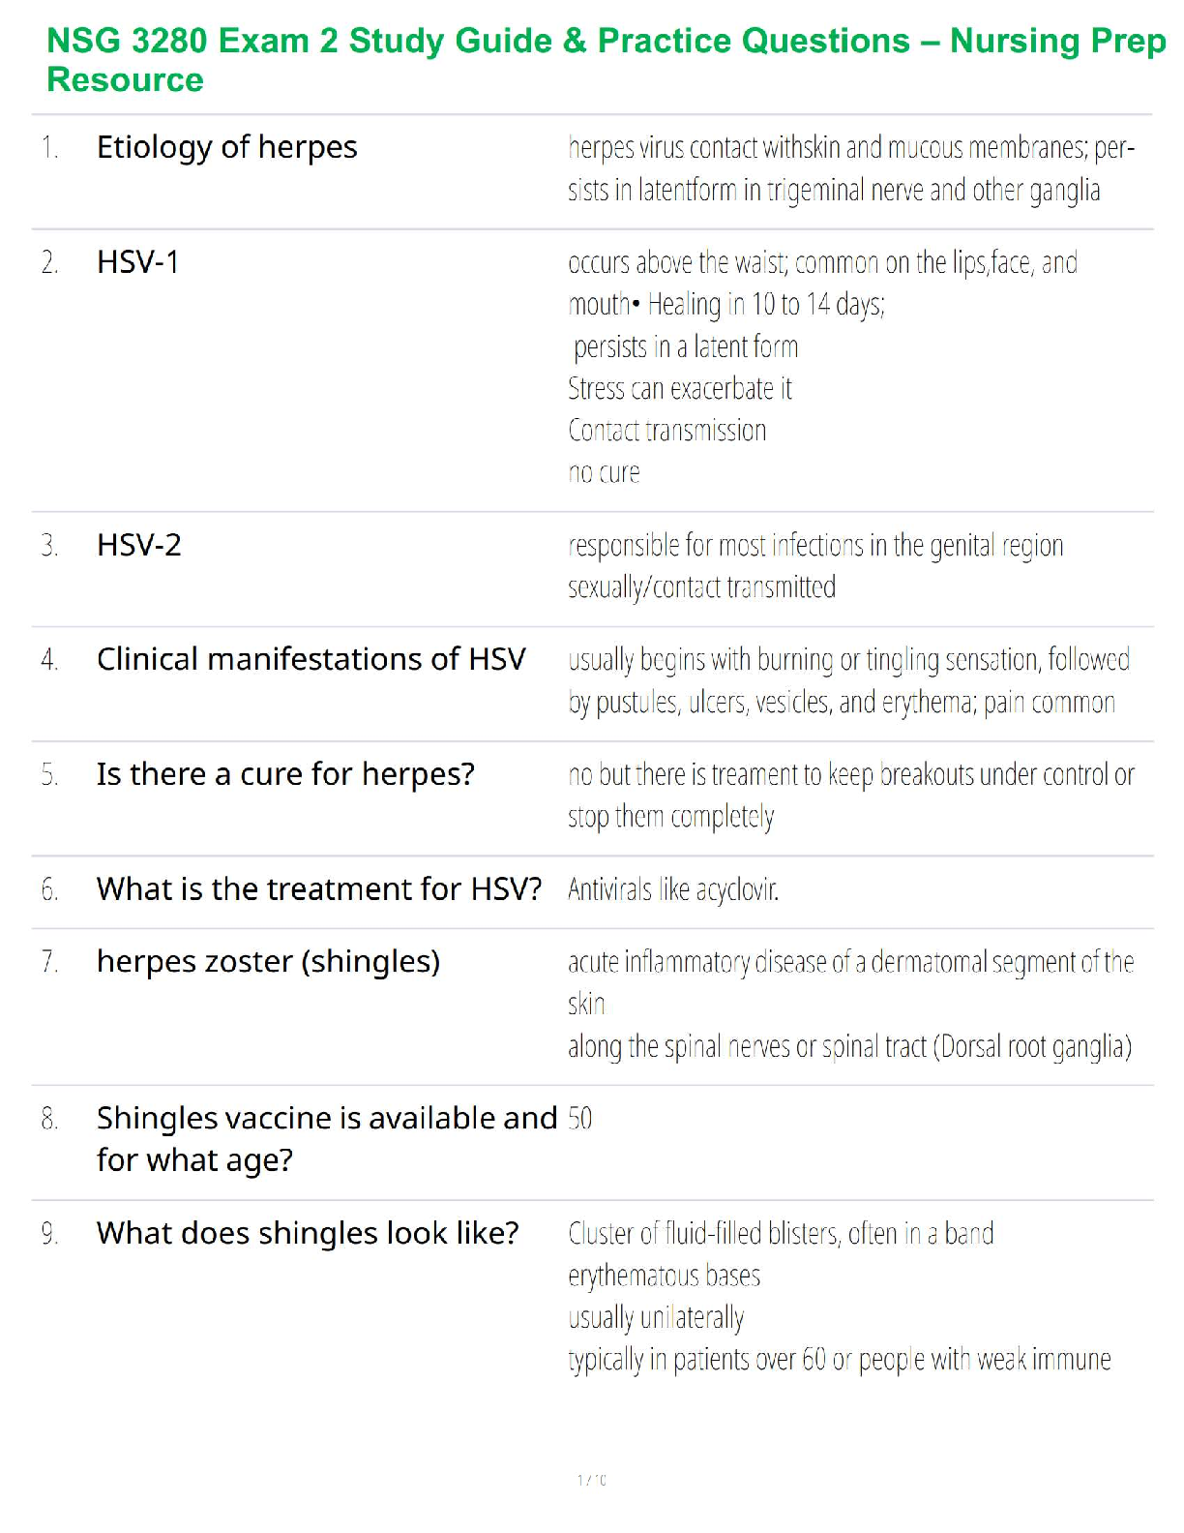Screen dimensions: 1184x1533
Task: Click the answer "Antivirals like acyclovir."
Action: click(673, 888)
